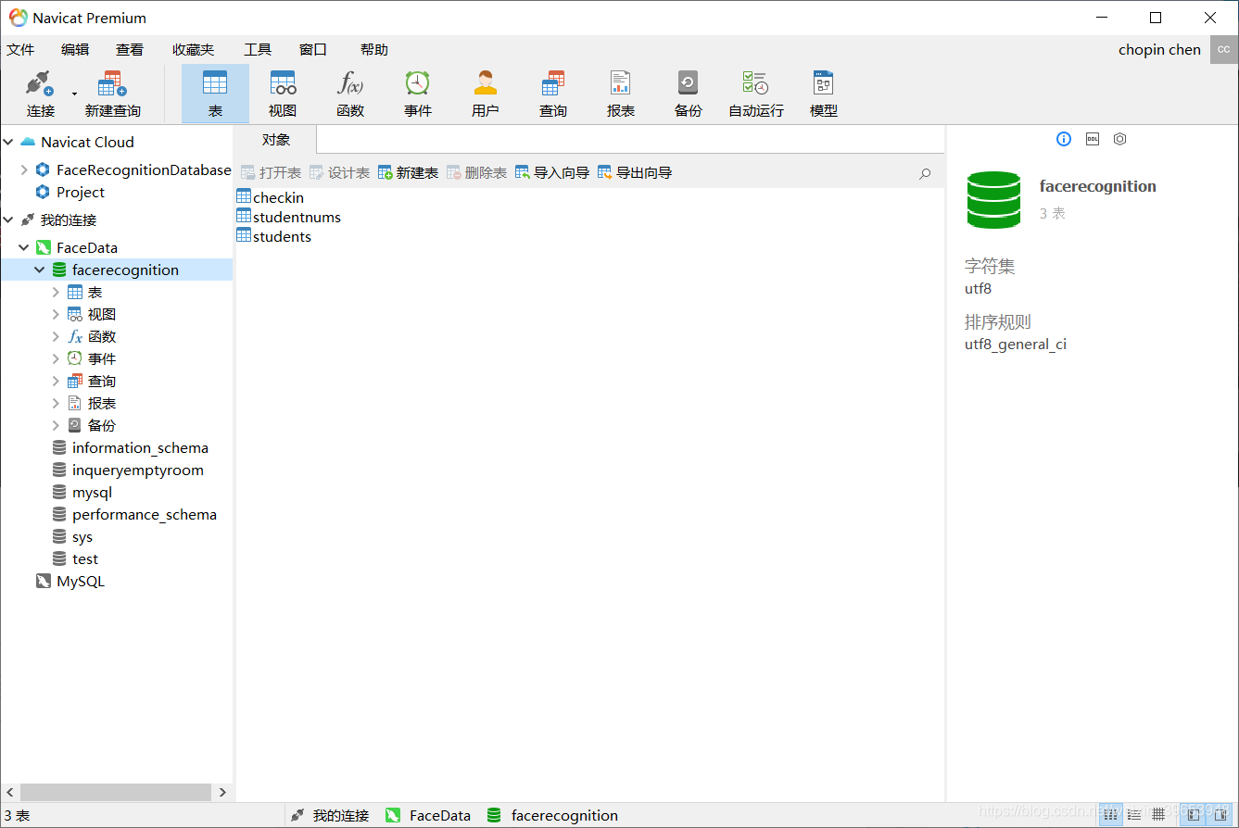Image resolution: width=1239 pixels, height=828 pixels.
Task: Expand the FaceRecognitionDatabase project
Action: coord(24,169)
